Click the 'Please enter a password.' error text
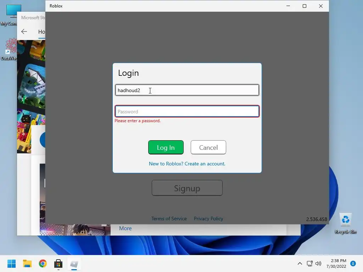 click(138, 121)
